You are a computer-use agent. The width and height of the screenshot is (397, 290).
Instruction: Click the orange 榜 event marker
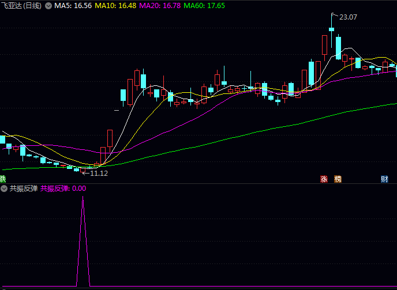coord(338,179)
